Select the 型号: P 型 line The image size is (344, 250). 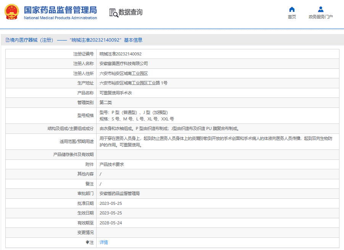(x=134, y=112)
